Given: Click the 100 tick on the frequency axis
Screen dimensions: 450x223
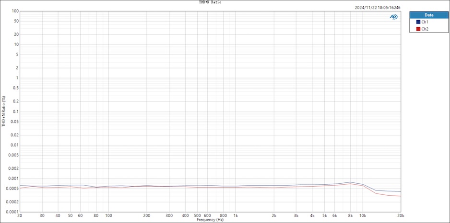Looking at the screenshot, I should point(108,216).
